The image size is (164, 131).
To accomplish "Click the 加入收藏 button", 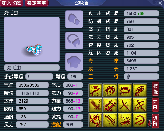I will click(11, 3).
